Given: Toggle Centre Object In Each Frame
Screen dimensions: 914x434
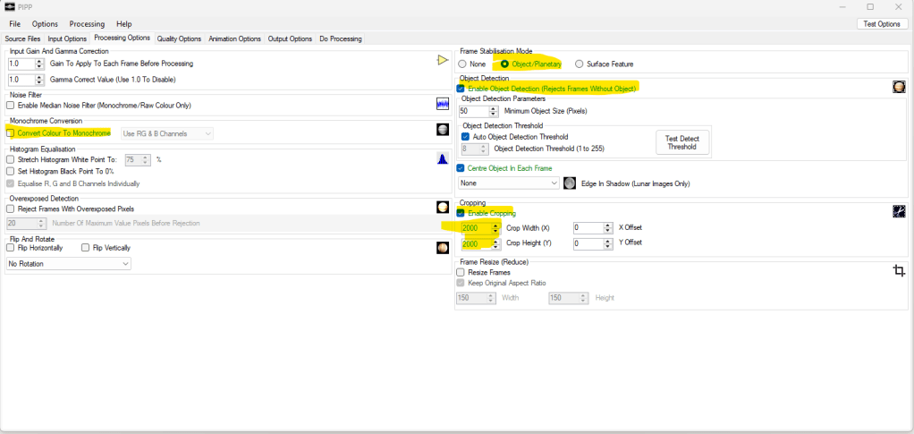Looking at the screenshot, I should (x=461, y=168).
